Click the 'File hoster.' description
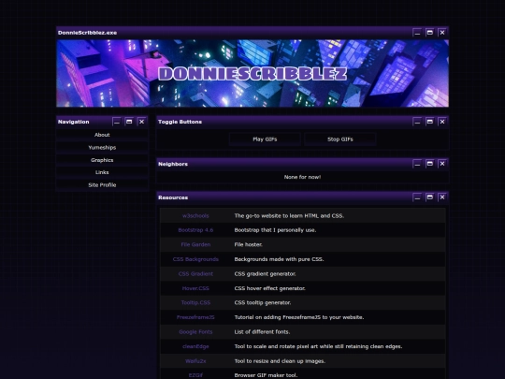Image resolution: width=505 pixels, height=379 pixels. (x=249, y=244)
